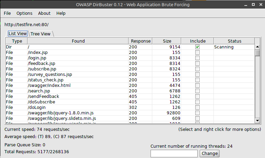Screen dimensions: 265x158
Task: Click the 9154 size value
Action: tap(175, 47)
